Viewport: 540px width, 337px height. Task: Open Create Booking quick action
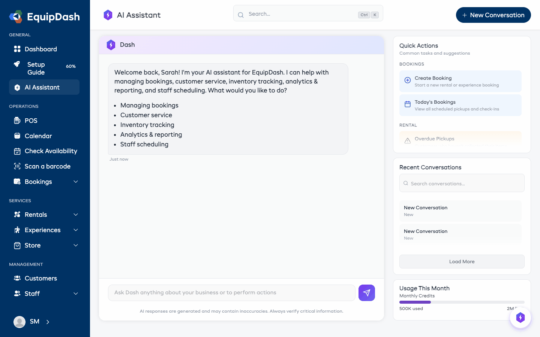tap(460, 81)
